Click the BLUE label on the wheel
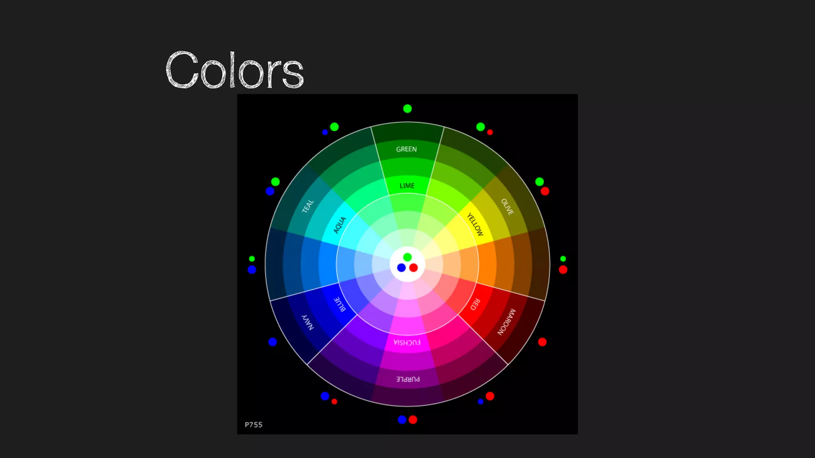 (340, 304)
